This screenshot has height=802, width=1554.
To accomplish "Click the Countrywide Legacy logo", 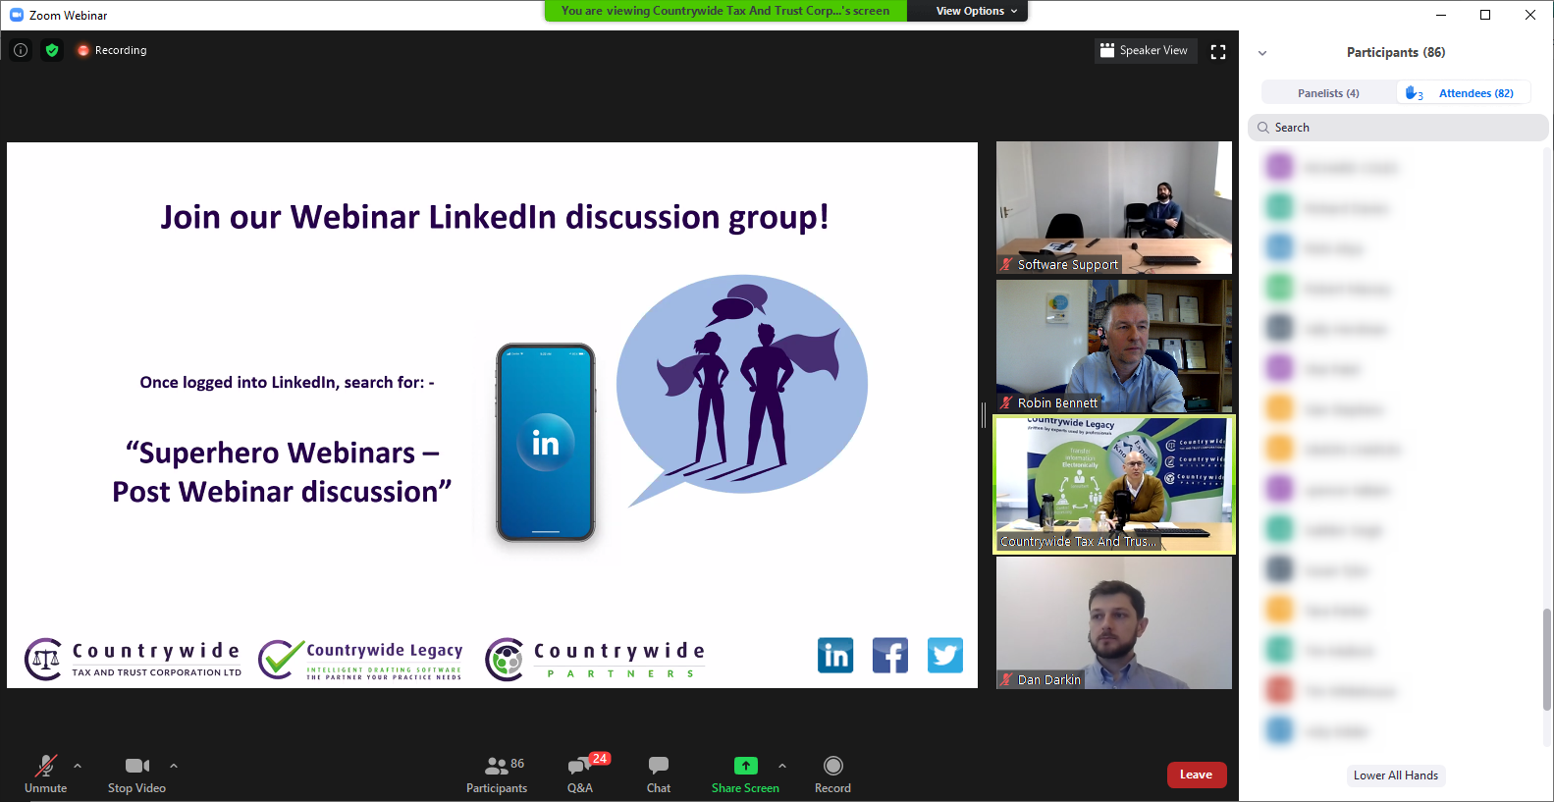I will pos(360,659).
